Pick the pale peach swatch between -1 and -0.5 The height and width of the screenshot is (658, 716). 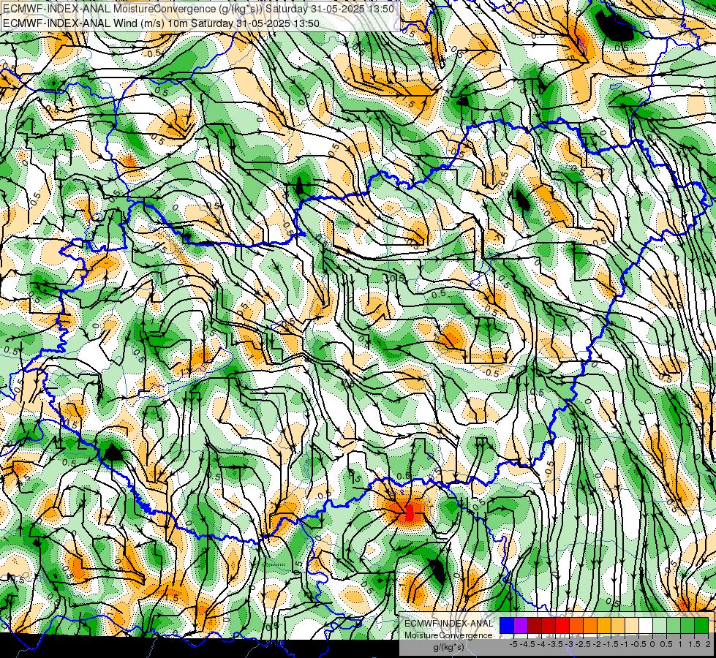point(632,626)
